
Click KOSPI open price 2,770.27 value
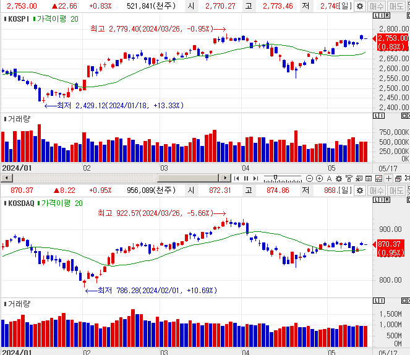pyautogui.click(x=220, y=6)
